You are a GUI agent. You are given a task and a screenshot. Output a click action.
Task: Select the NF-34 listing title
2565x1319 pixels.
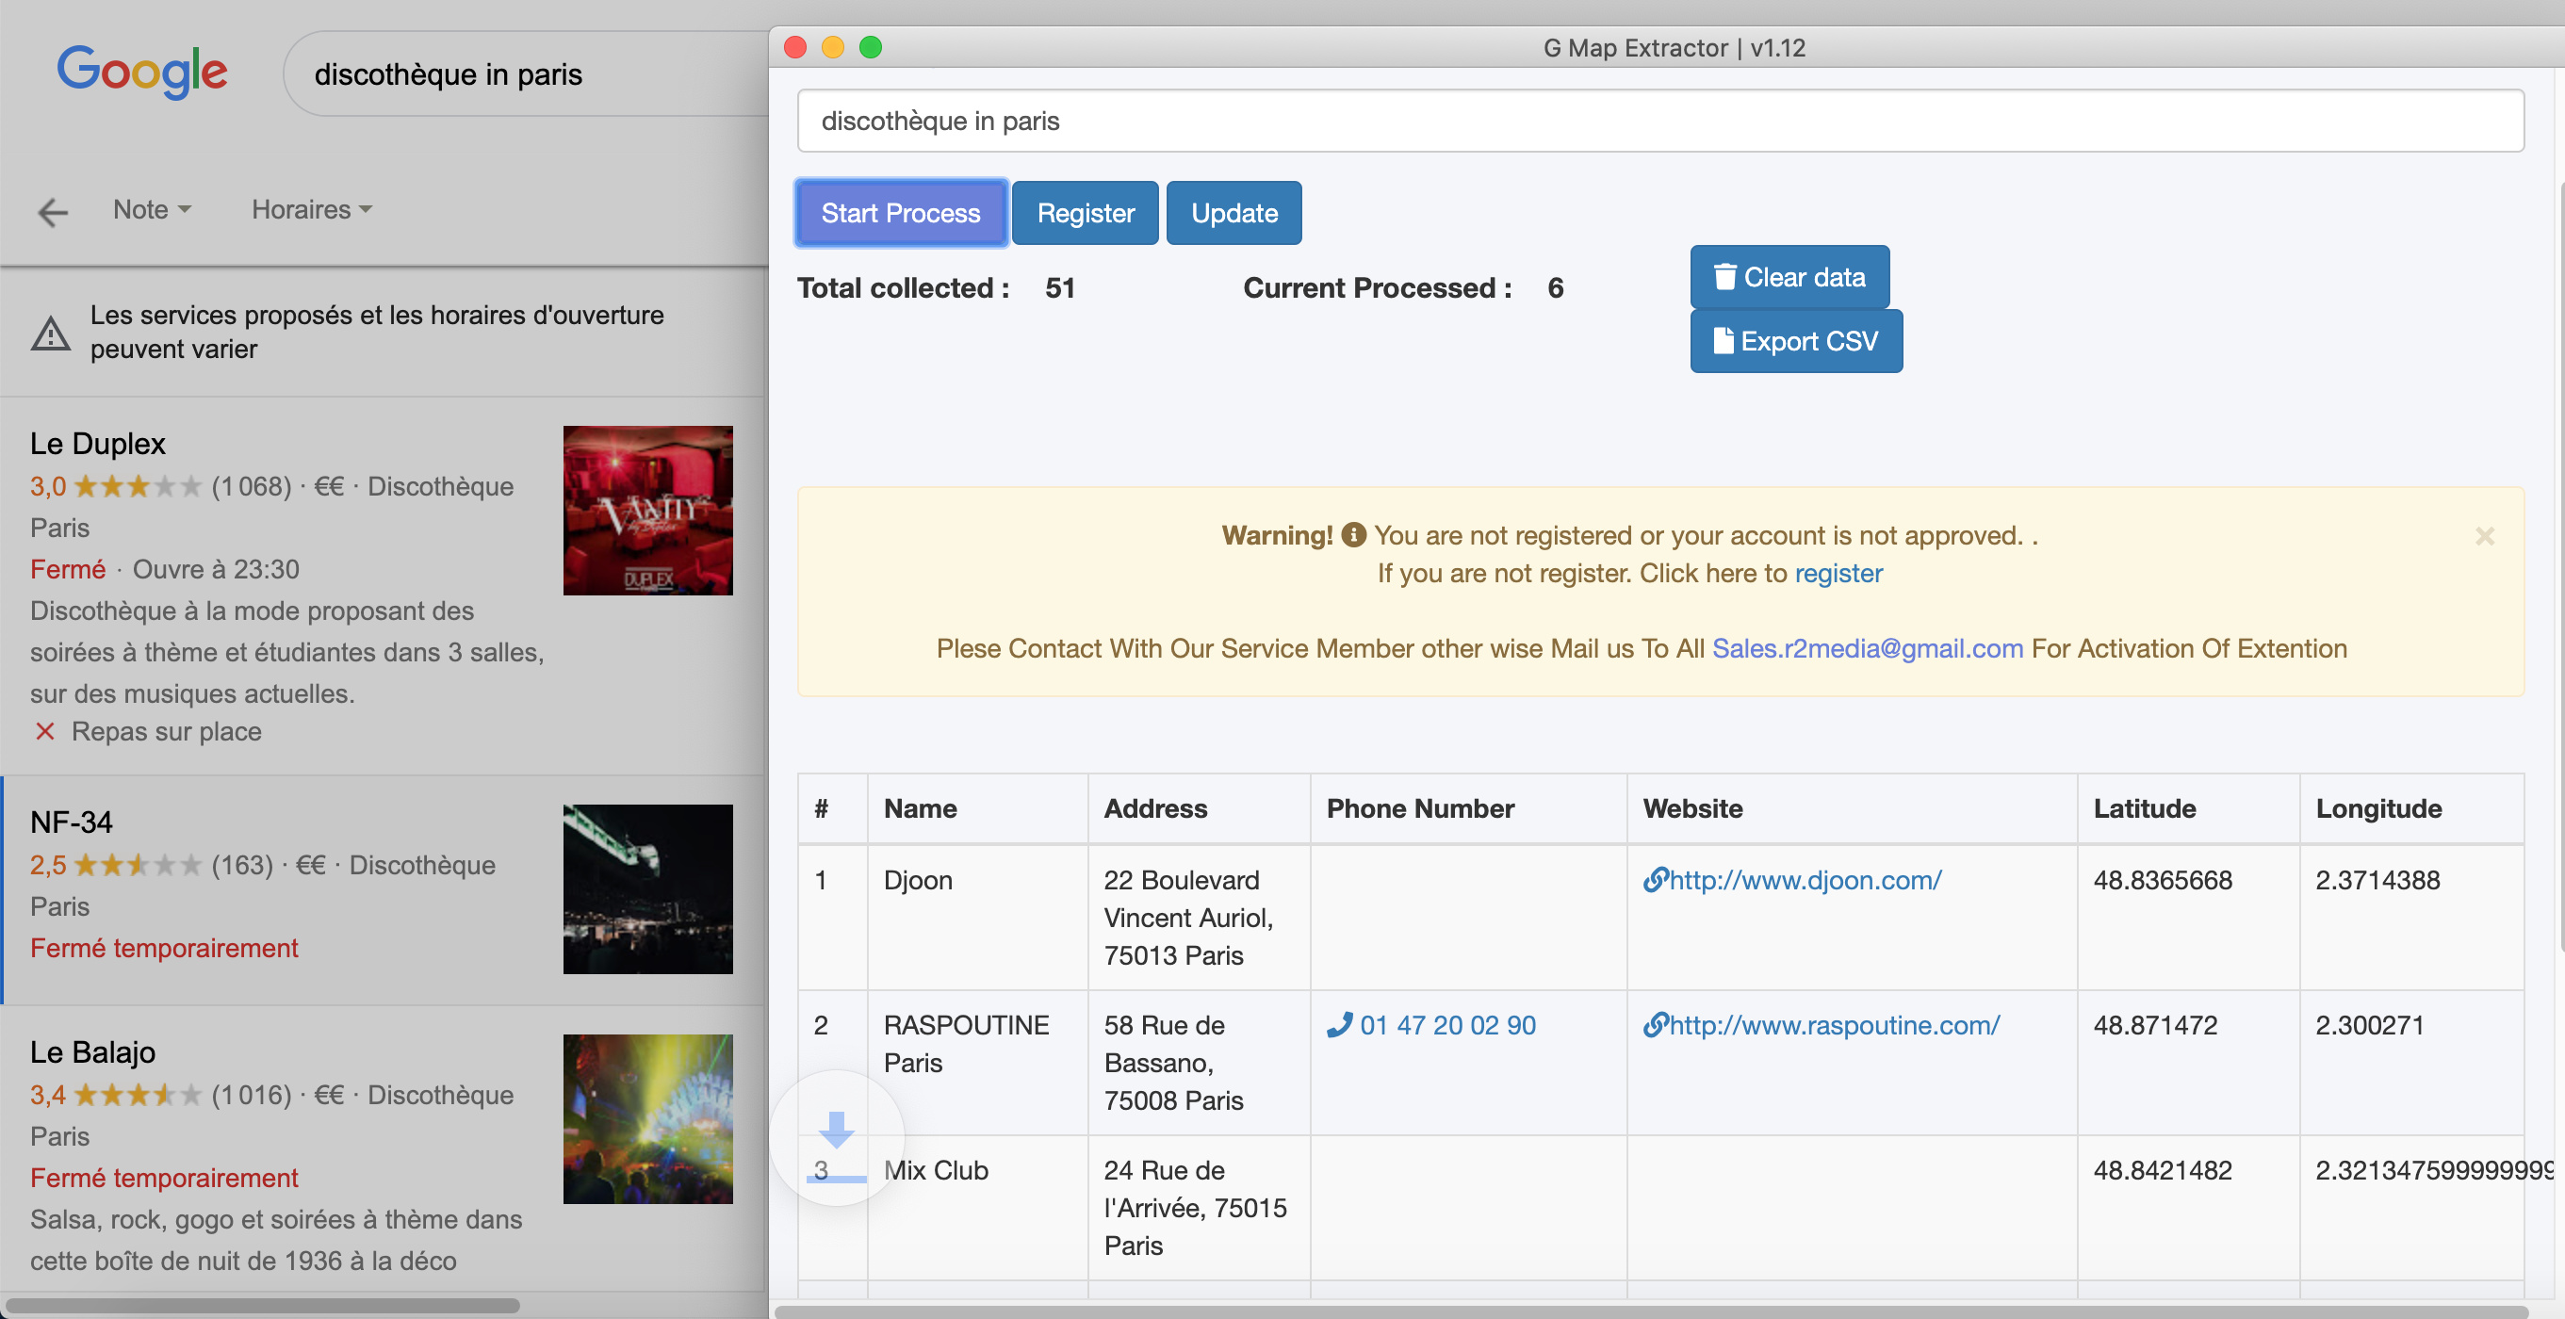(x=71, y=822)
